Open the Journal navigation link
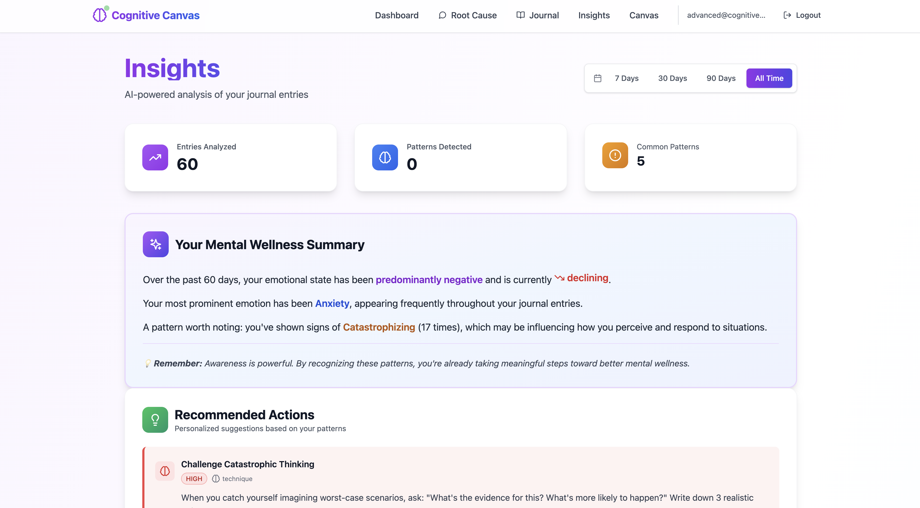Image resolution: width=920 pixels, height=508 pixels. (x=538, y=15)
